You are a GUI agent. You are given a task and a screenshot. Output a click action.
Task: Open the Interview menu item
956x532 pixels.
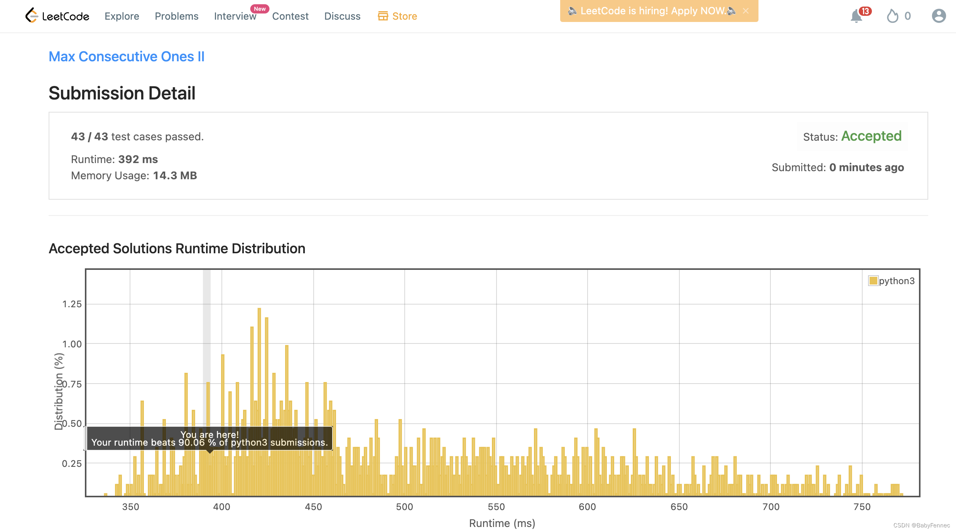pos(235,16)
